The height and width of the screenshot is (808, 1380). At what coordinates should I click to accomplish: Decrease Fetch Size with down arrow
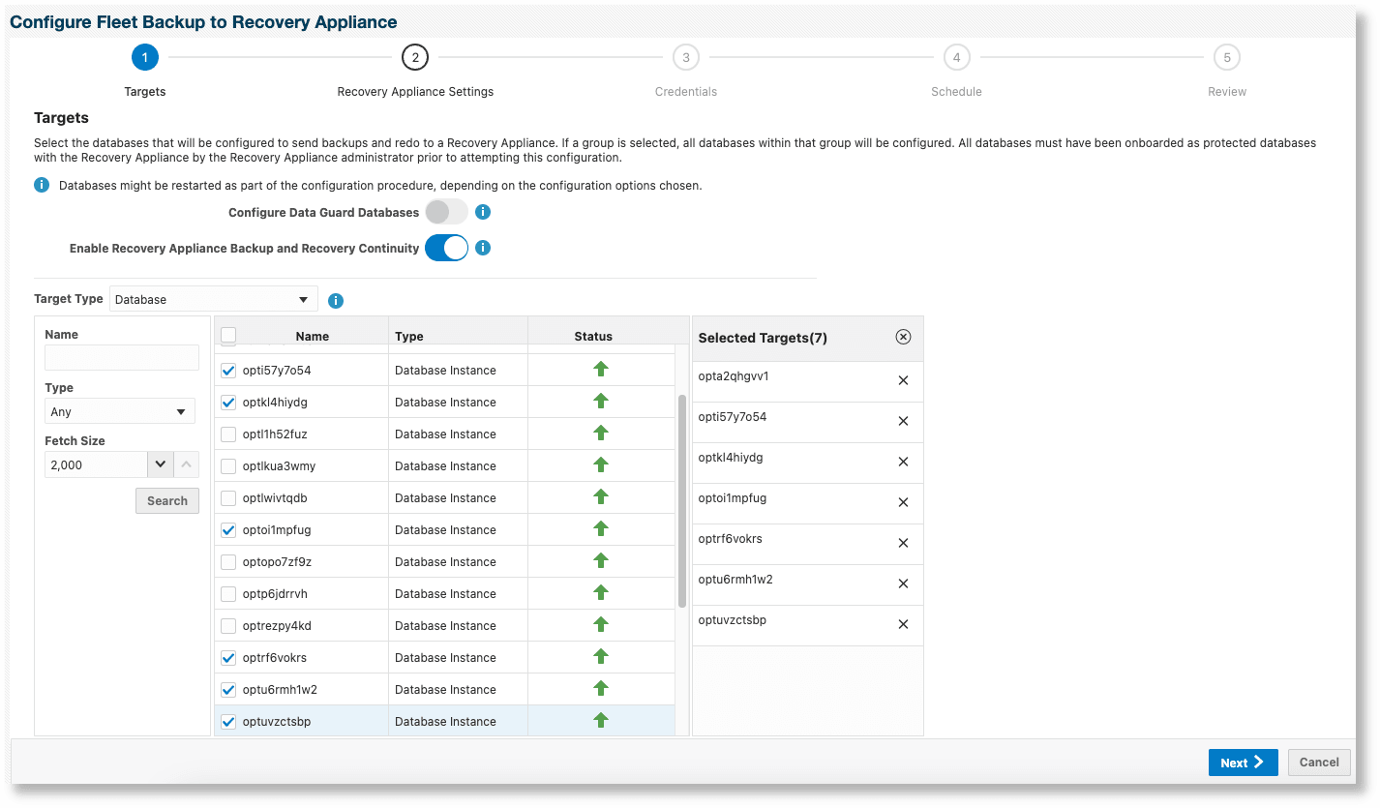(161, 464)
